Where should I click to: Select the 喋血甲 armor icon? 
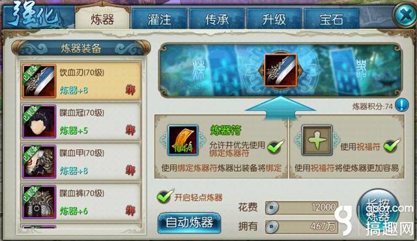[39, 162]
